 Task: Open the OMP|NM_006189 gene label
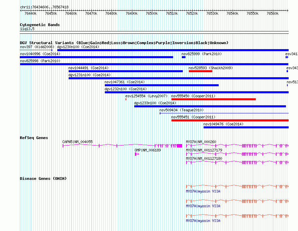coord(148,150)
